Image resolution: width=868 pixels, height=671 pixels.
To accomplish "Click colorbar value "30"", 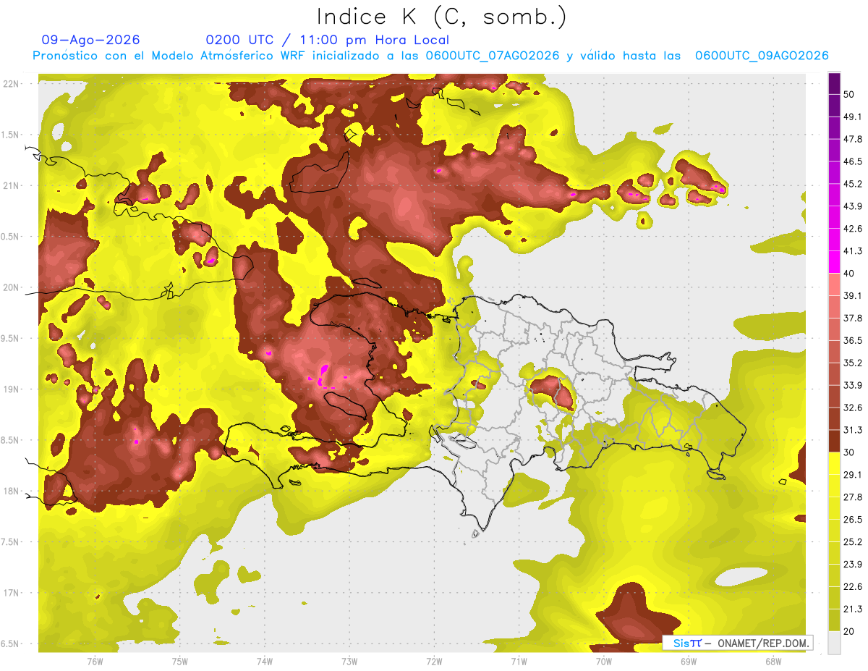I will 848,452.
